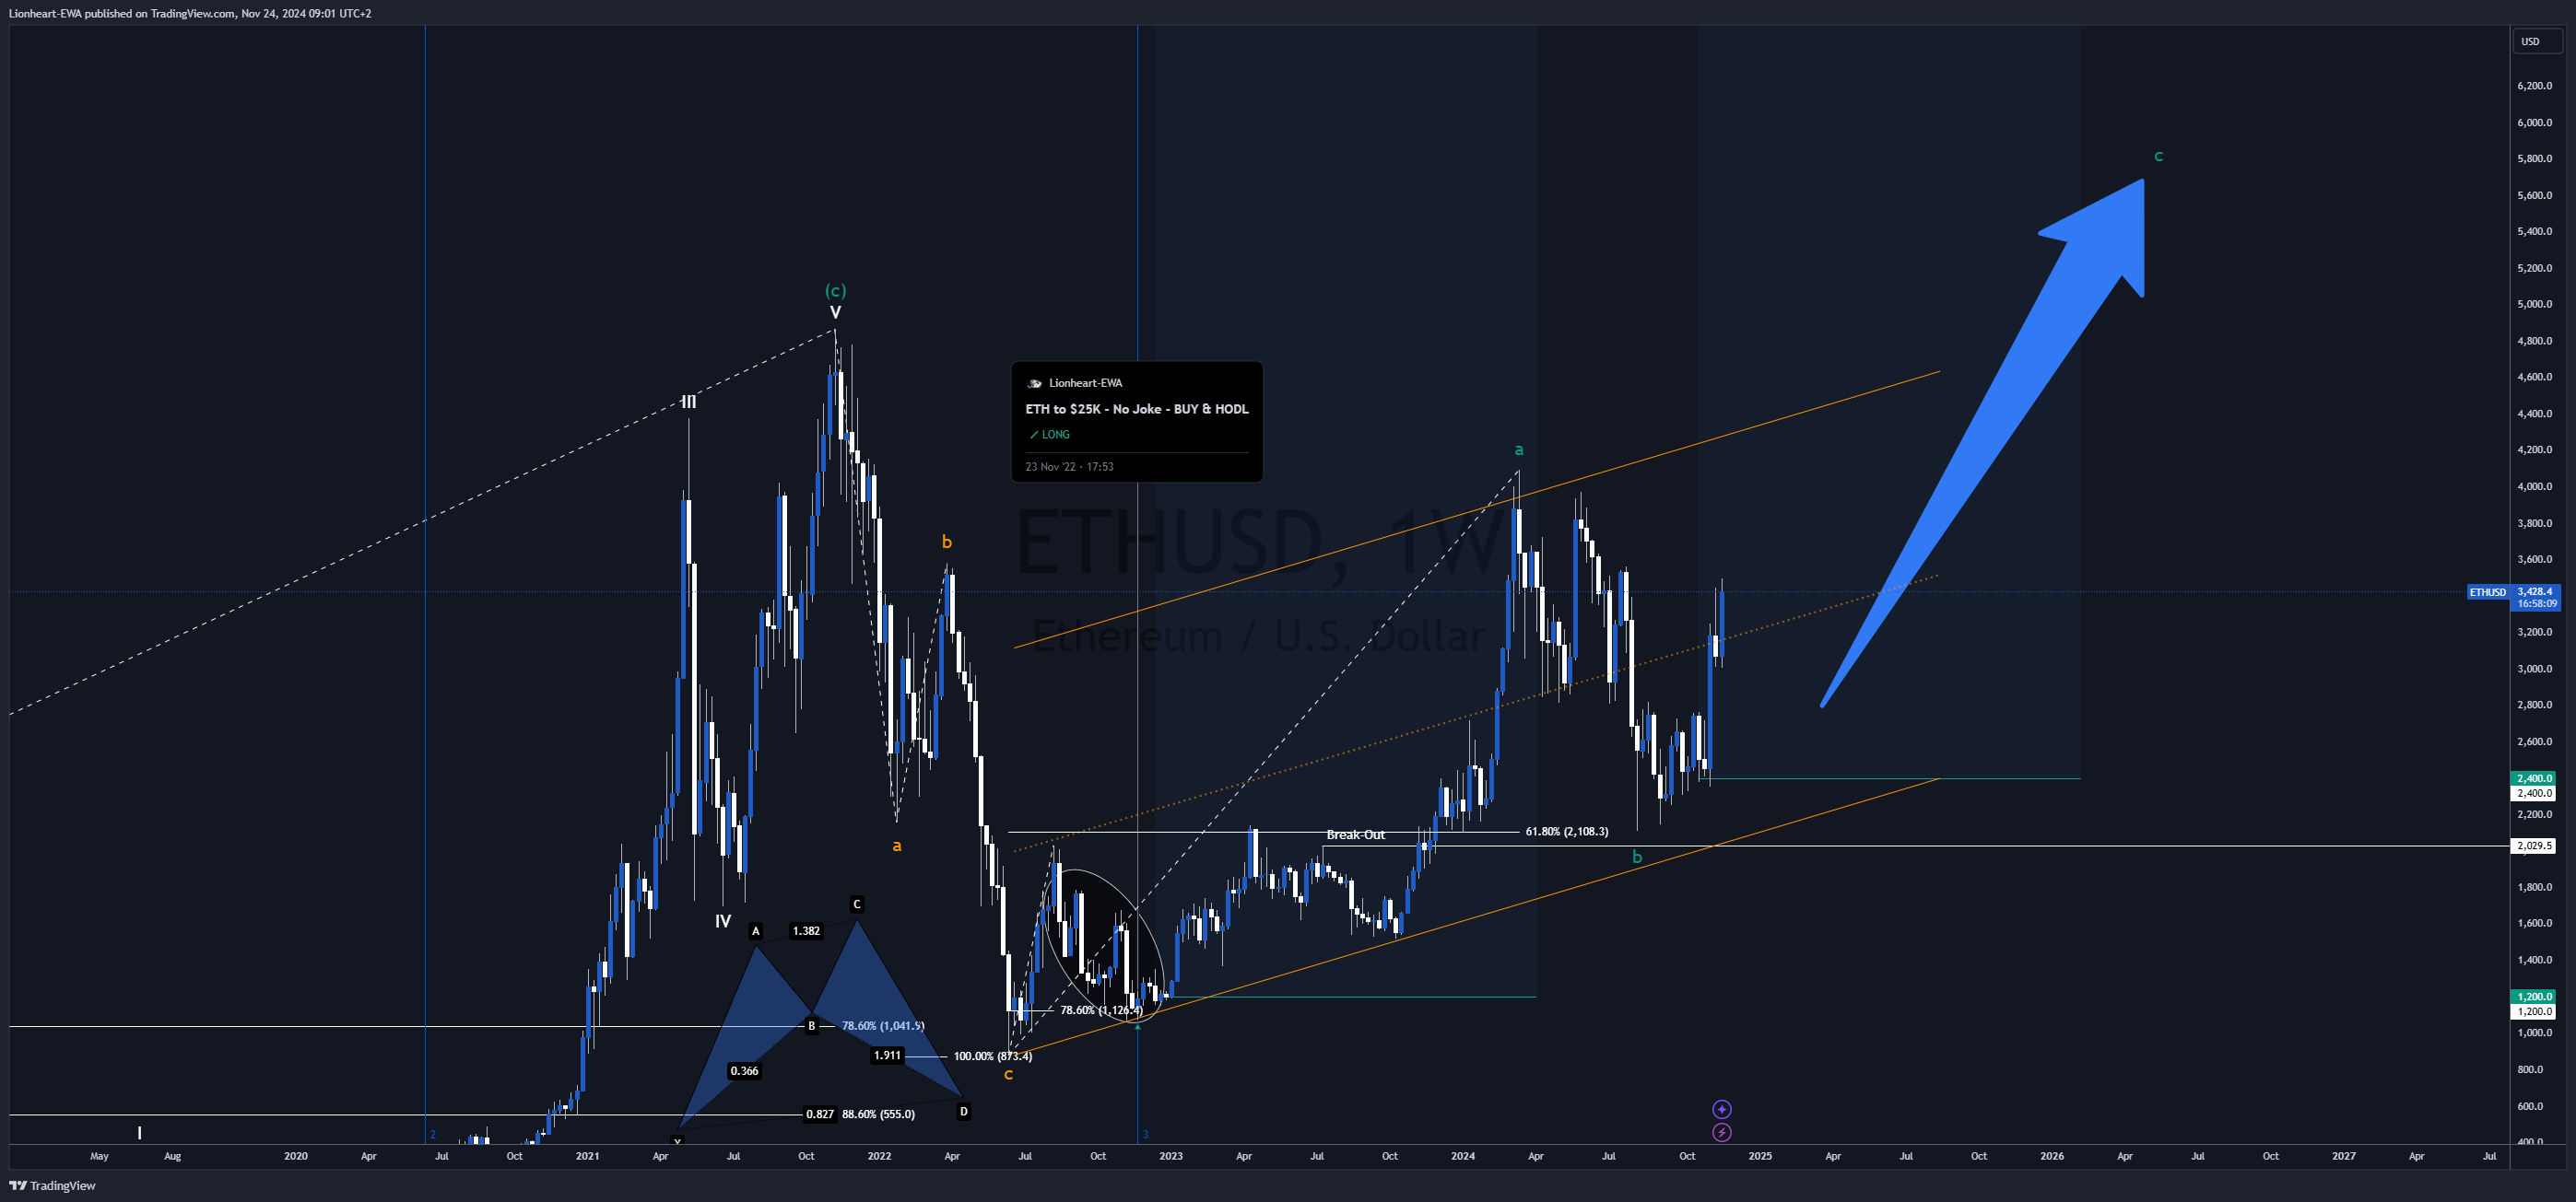
Task: Click the Break-Out text label
Action: pyautogui.click(x=1355, y=834)
